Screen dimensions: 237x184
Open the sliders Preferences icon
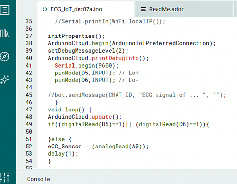click(x=5, y=178)
